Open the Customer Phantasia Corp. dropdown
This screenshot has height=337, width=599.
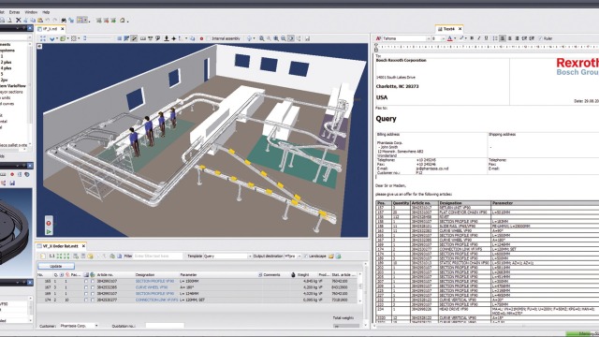click(x=79, y=326)
